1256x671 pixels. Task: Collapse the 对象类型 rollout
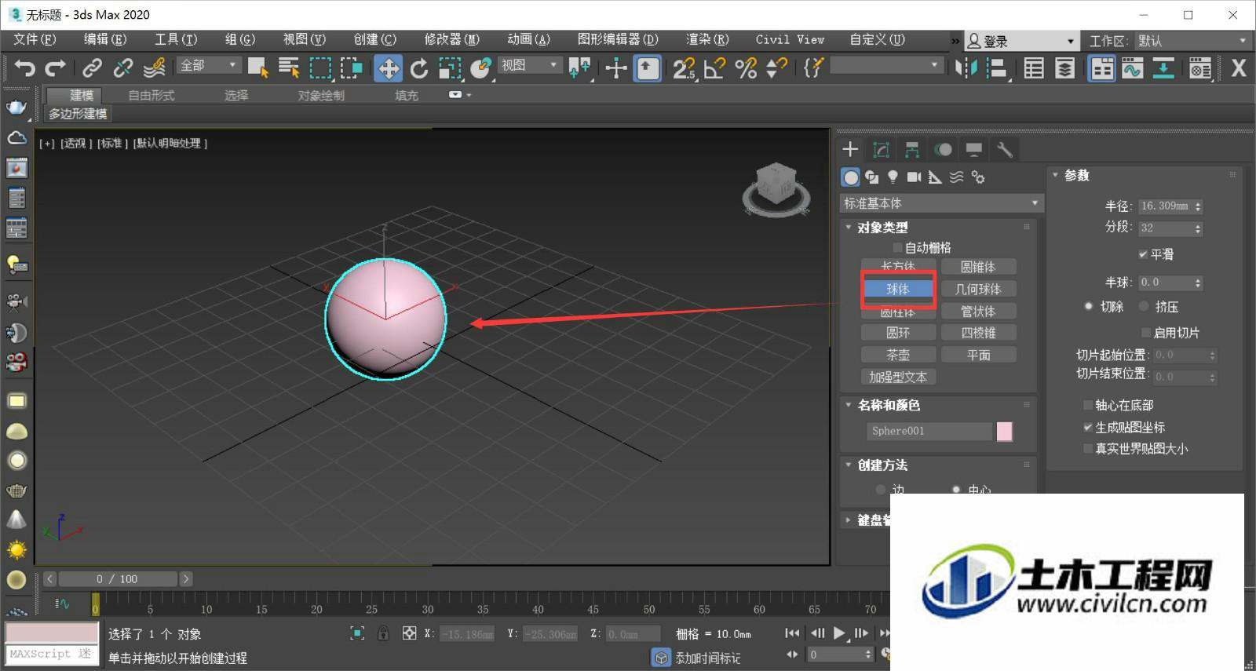point(849,227)
